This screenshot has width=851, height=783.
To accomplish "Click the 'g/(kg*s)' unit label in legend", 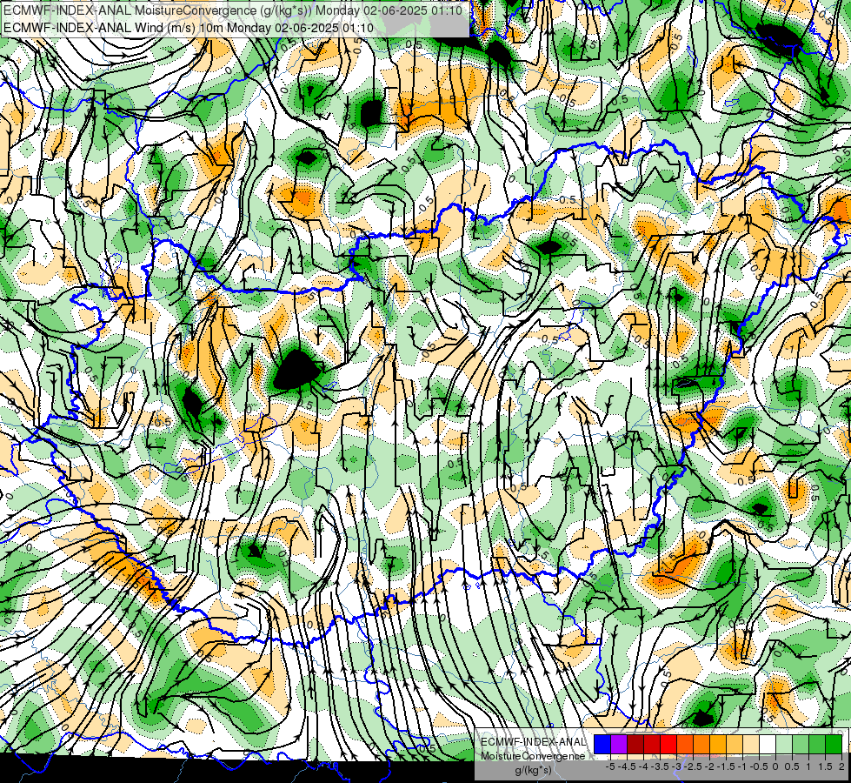I will coord(534,770).
